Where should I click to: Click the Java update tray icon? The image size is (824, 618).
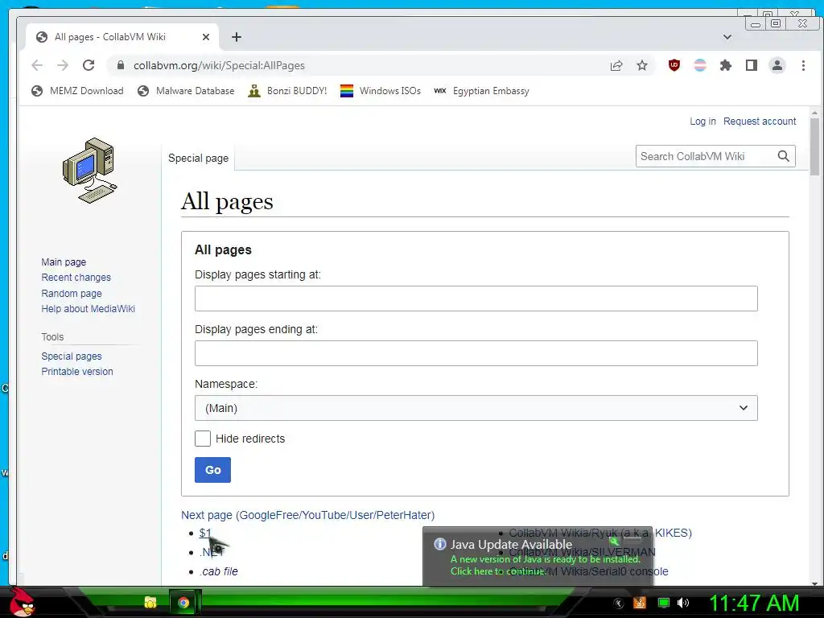pyautogui.click(x=640, y=603)
